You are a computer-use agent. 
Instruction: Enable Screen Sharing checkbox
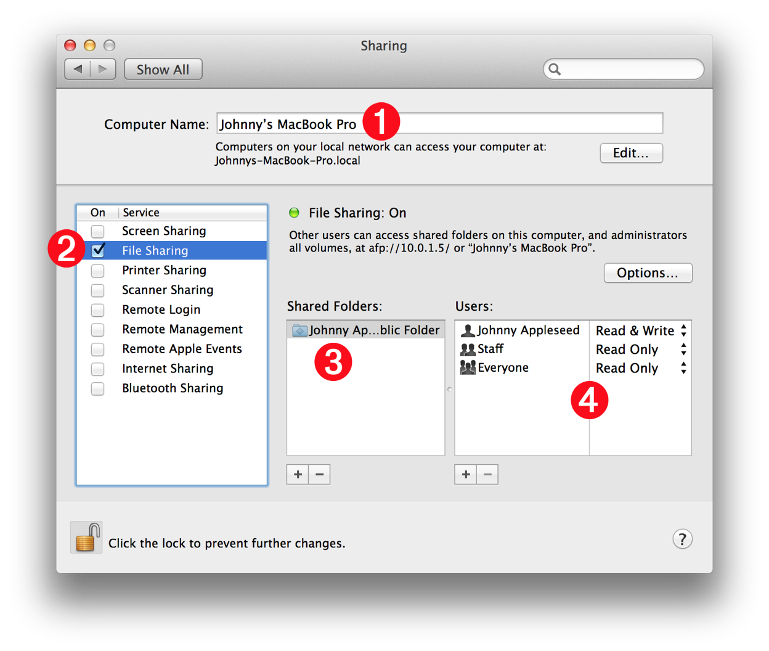pos(97,231)
